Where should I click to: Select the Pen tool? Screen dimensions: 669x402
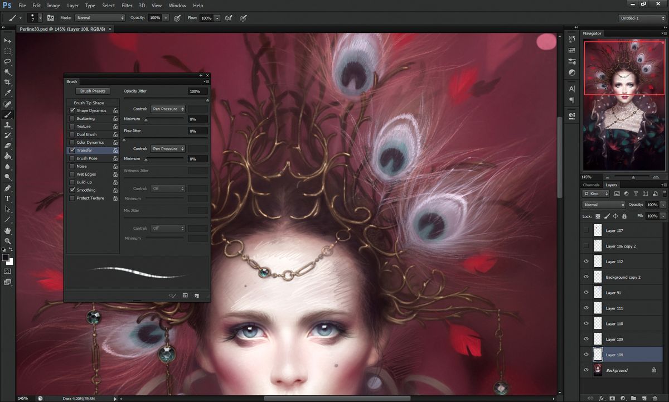(x=8, y=188)
